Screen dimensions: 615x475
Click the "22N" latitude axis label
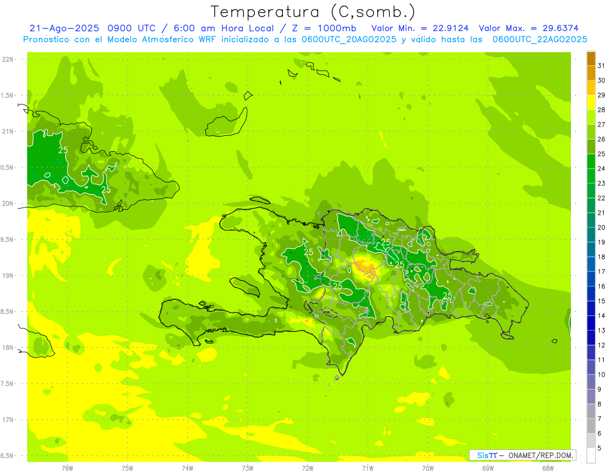[x=8, y=59]
